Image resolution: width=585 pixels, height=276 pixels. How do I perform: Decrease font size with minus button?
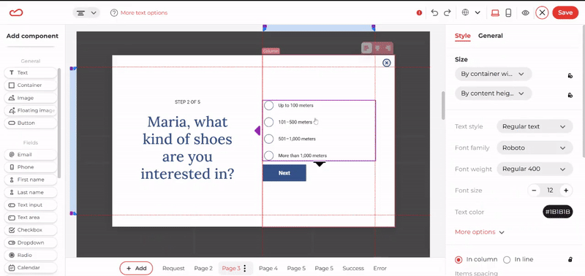tap(534, 191)
